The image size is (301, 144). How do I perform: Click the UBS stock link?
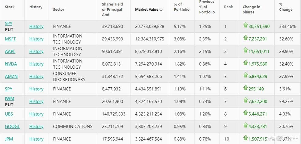point(9,114)
